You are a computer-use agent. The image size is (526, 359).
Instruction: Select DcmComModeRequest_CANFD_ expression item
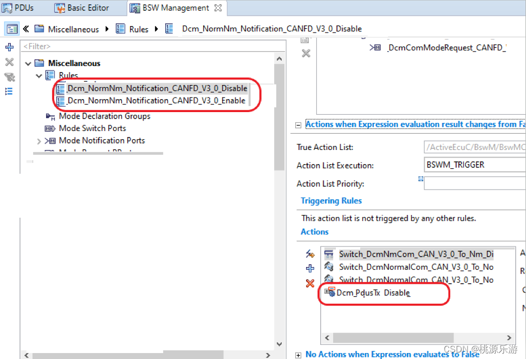coord(447,48)
